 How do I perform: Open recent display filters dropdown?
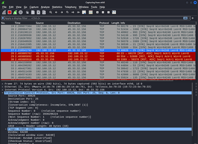189,18
